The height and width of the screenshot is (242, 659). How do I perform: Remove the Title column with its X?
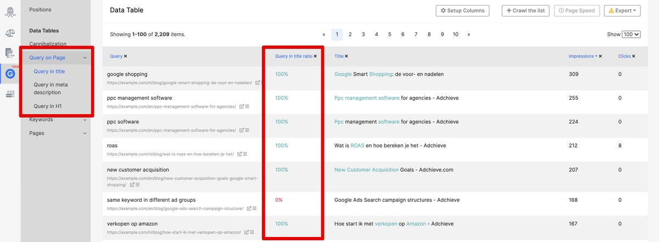pos(346,56)
